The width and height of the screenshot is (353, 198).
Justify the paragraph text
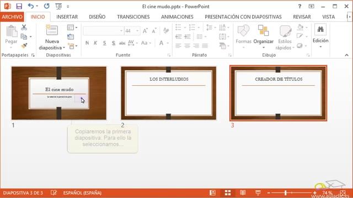click(x=205, y=46)
